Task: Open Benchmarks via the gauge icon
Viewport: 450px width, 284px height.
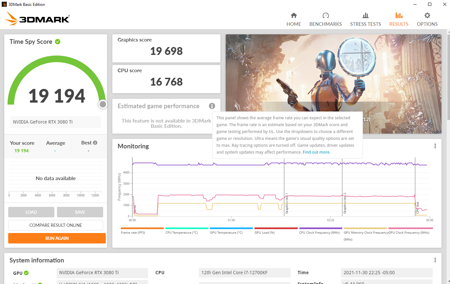Action: click(326, 15)
